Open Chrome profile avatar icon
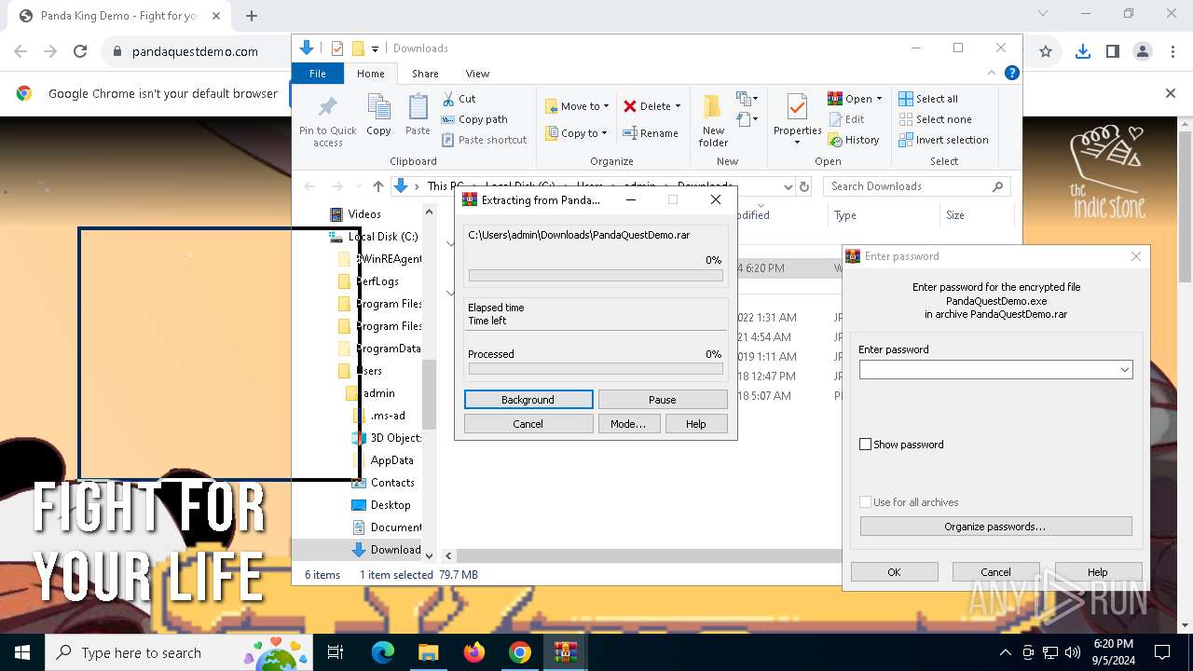This screenshot has width=1193, height=671. [x=1143, y=51]
